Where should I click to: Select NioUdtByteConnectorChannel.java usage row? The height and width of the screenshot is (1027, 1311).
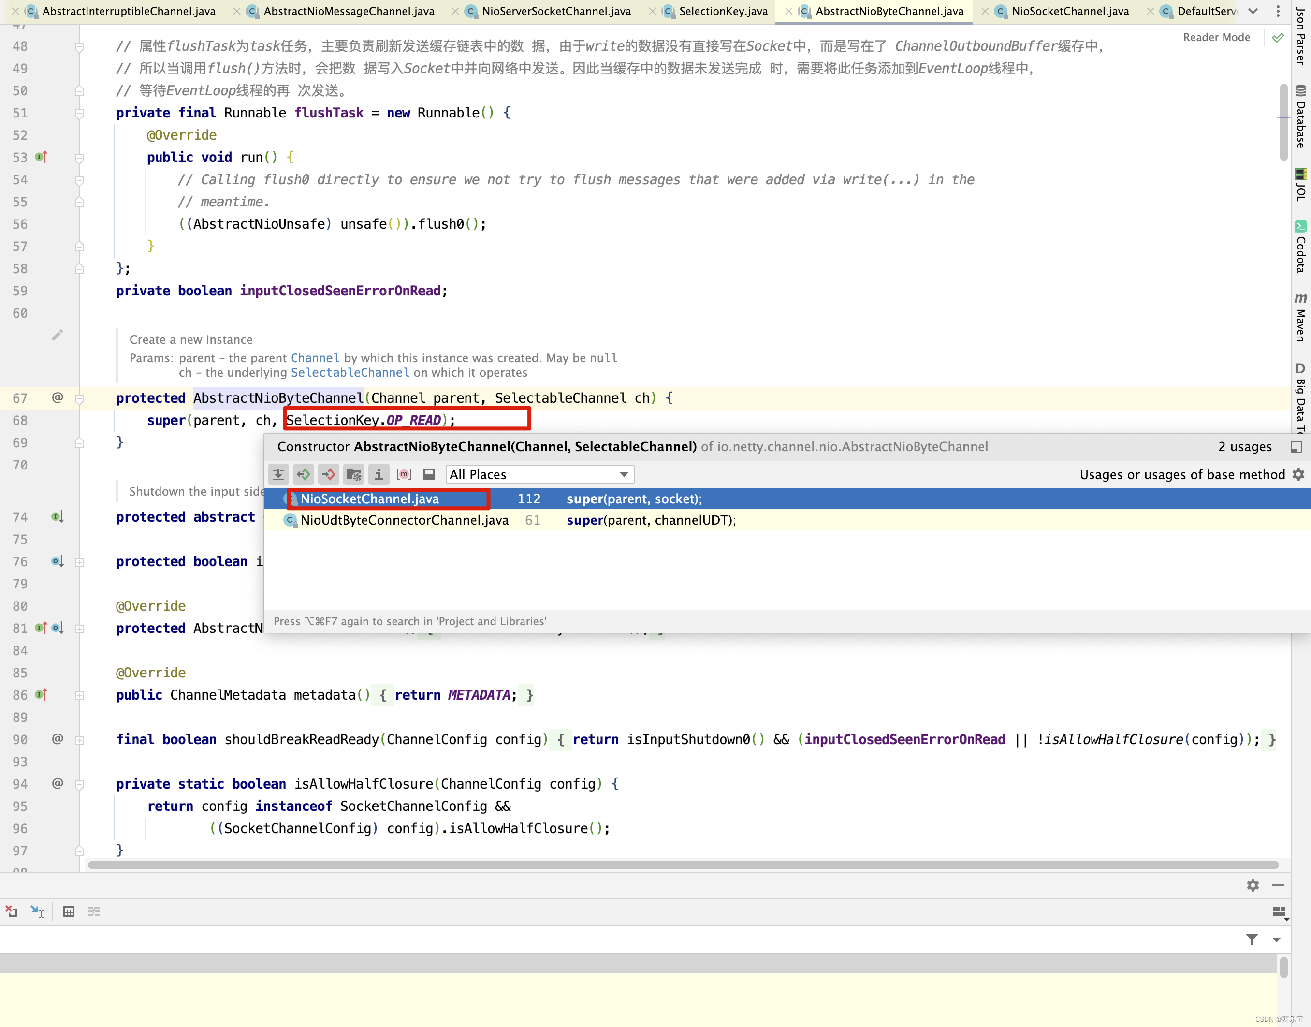(787, 520)
